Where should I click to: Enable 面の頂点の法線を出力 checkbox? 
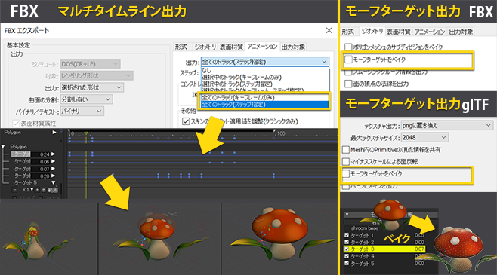(348, 84)
